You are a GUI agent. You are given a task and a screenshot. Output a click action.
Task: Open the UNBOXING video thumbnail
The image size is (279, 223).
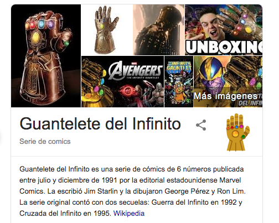[x=224, y=30]
